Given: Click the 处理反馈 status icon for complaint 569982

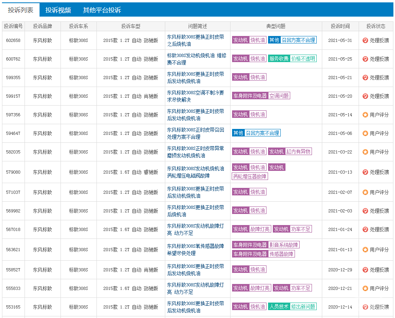Looking at the screenshot, I should pyautogui.click(x=365, y=211).
